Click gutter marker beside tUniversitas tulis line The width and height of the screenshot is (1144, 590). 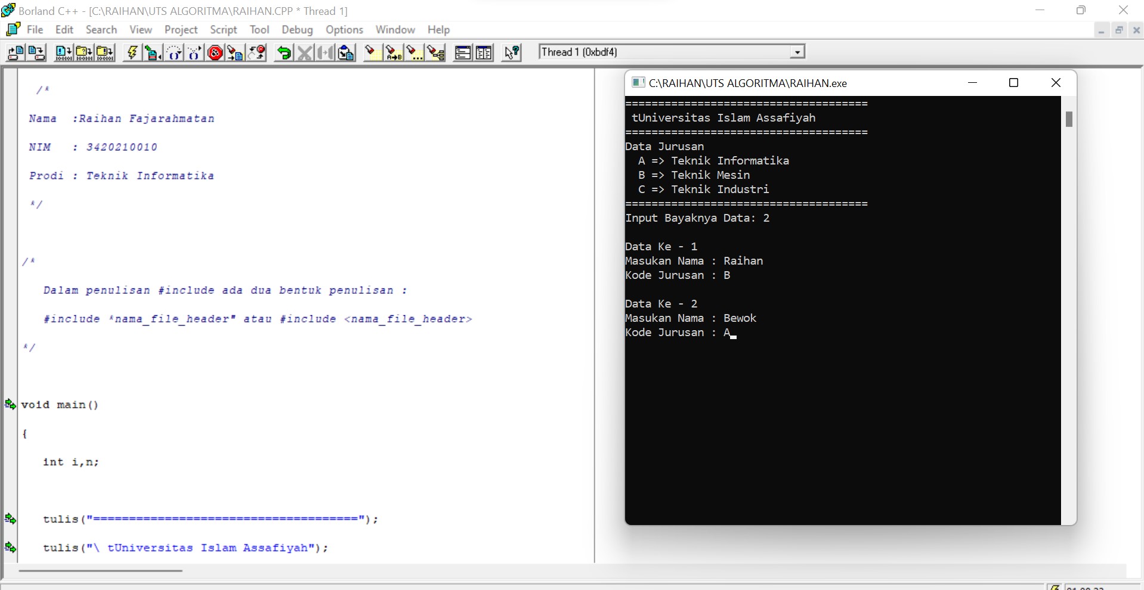tap(10, 547)
